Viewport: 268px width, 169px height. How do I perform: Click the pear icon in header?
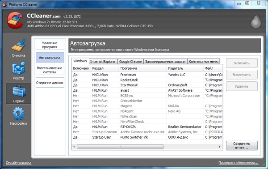pyautogui.click(x=256, y=21)
